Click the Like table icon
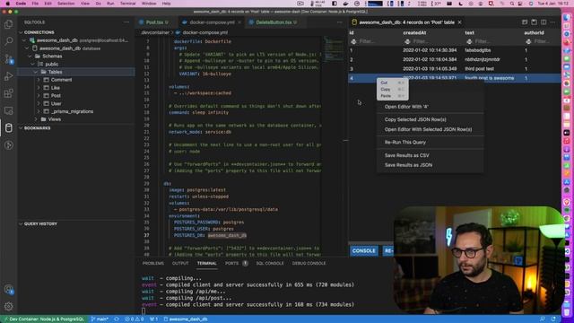The height and width of the screenshot is (323, 574). pos(47,88)
